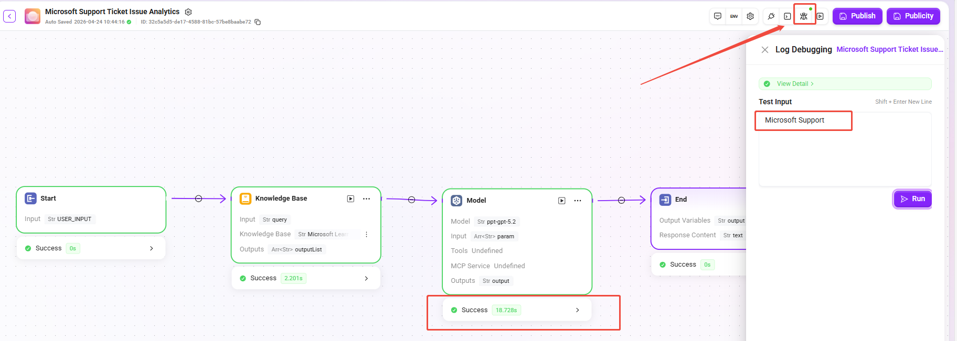Viewport: 957px width, 341px height.
Task: Expand the Knowledge Base Success 2.201s result
Action: coord(306,278)
